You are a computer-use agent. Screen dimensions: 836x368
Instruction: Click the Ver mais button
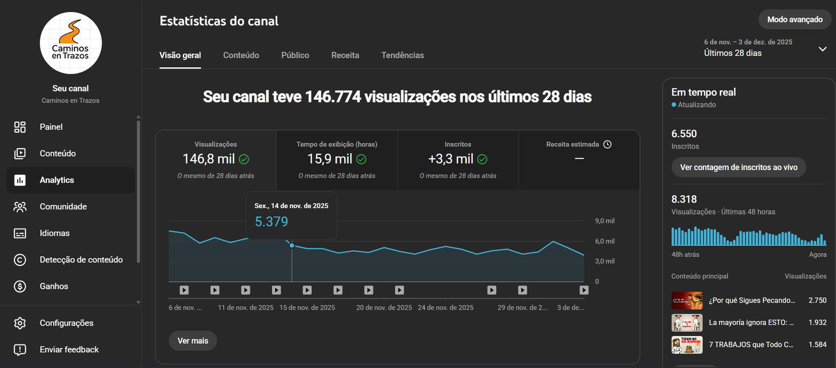193,341
